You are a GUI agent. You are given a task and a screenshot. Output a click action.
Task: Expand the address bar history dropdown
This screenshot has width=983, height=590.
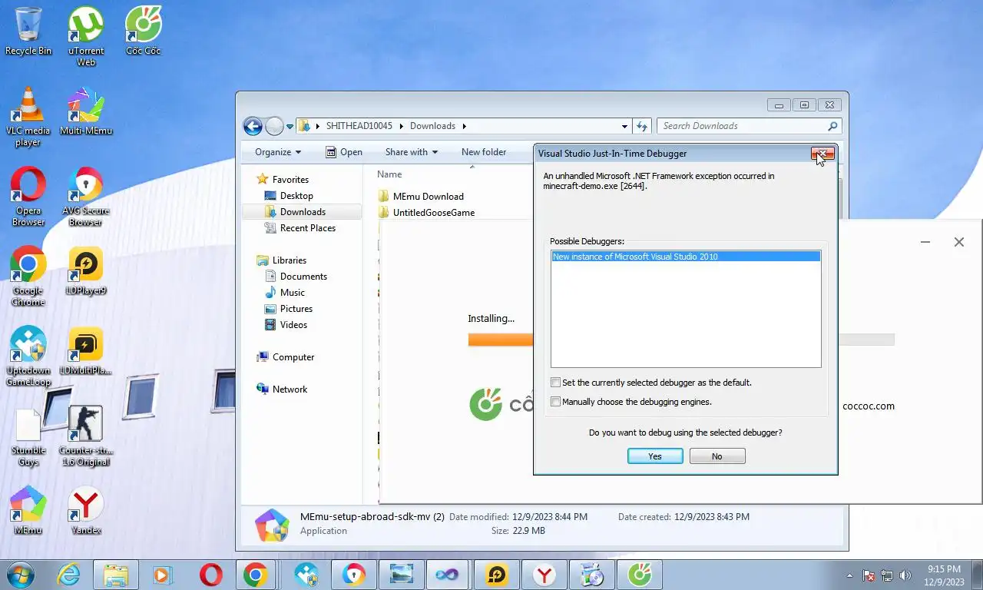coord(624,126)
